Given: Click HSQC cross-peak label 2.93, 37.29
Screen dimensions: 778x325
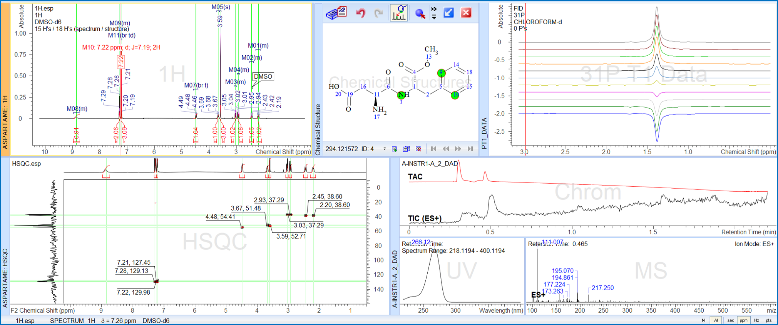Looking at the screenshot, I should click(269, 200).
